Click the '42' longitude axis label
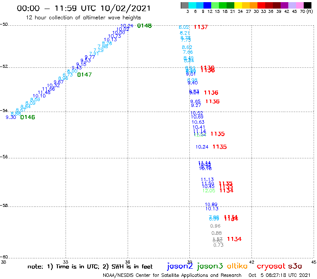Screen dimensions: 317x279 [252, 262]
